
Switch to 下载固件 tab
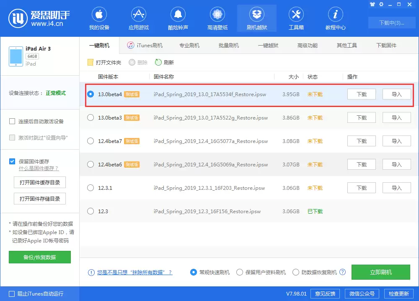[386, 45]
